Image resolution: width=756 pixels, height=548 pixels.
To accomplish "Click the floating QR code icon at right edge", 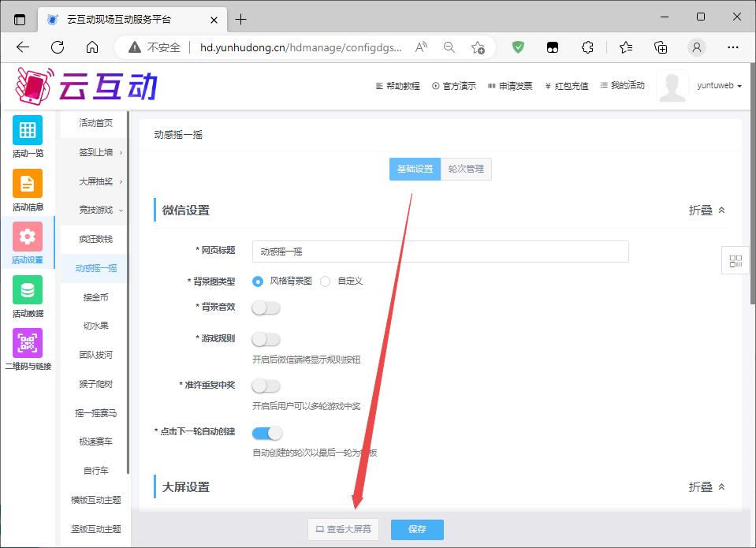I will pyautogui.click(x=736, y=261).
